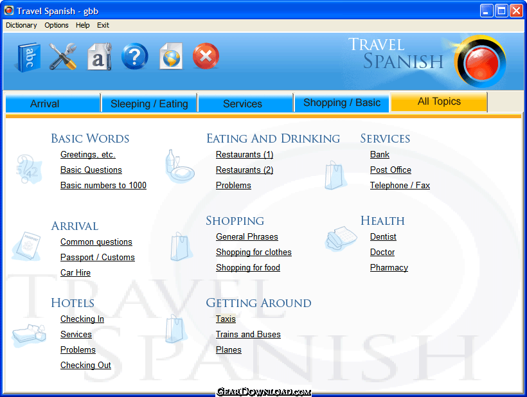Open Restaurants (1) topic

244,155
